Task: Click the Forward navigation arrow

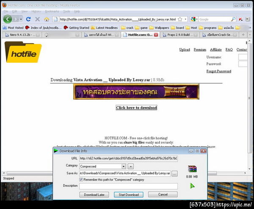Action: pyautogui.click(x=16, y=20)
